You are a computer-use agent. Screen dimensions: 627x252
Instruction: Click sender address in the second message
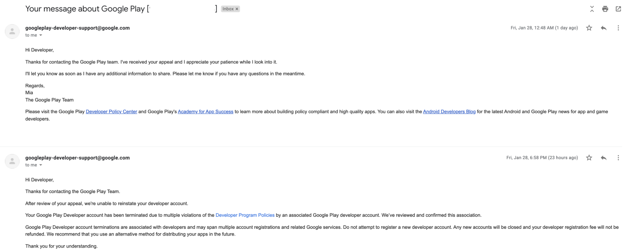pyautogui.click(x=77, y=158)
